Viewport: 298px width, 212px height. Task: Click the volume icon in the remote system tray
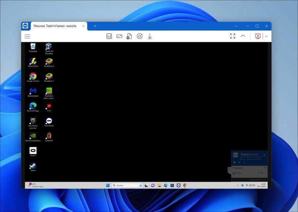pyautogui.click(x=250, y=185)
